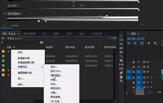Click the project panel search input field

(21, 42)
